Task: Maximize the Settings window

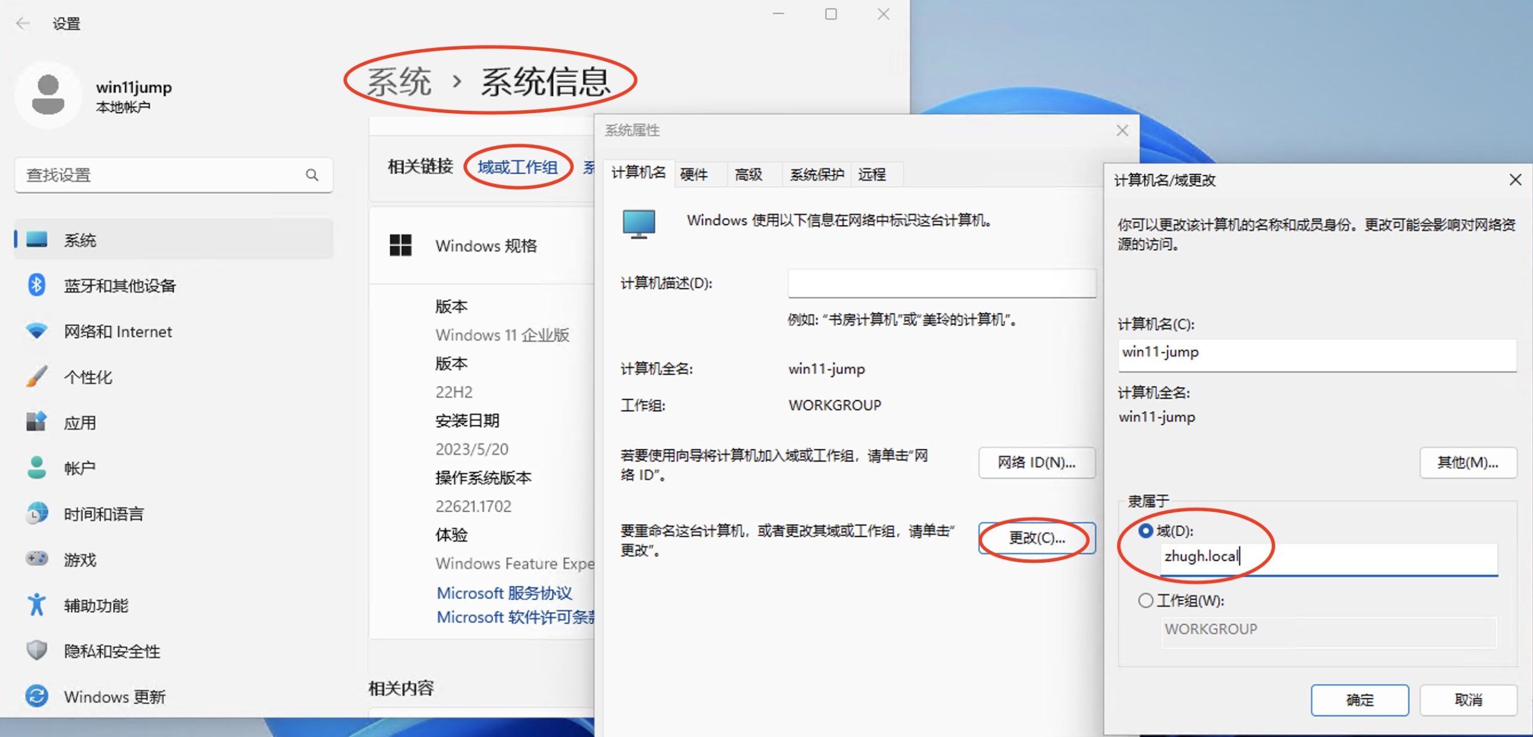Action: coord(831,14)
